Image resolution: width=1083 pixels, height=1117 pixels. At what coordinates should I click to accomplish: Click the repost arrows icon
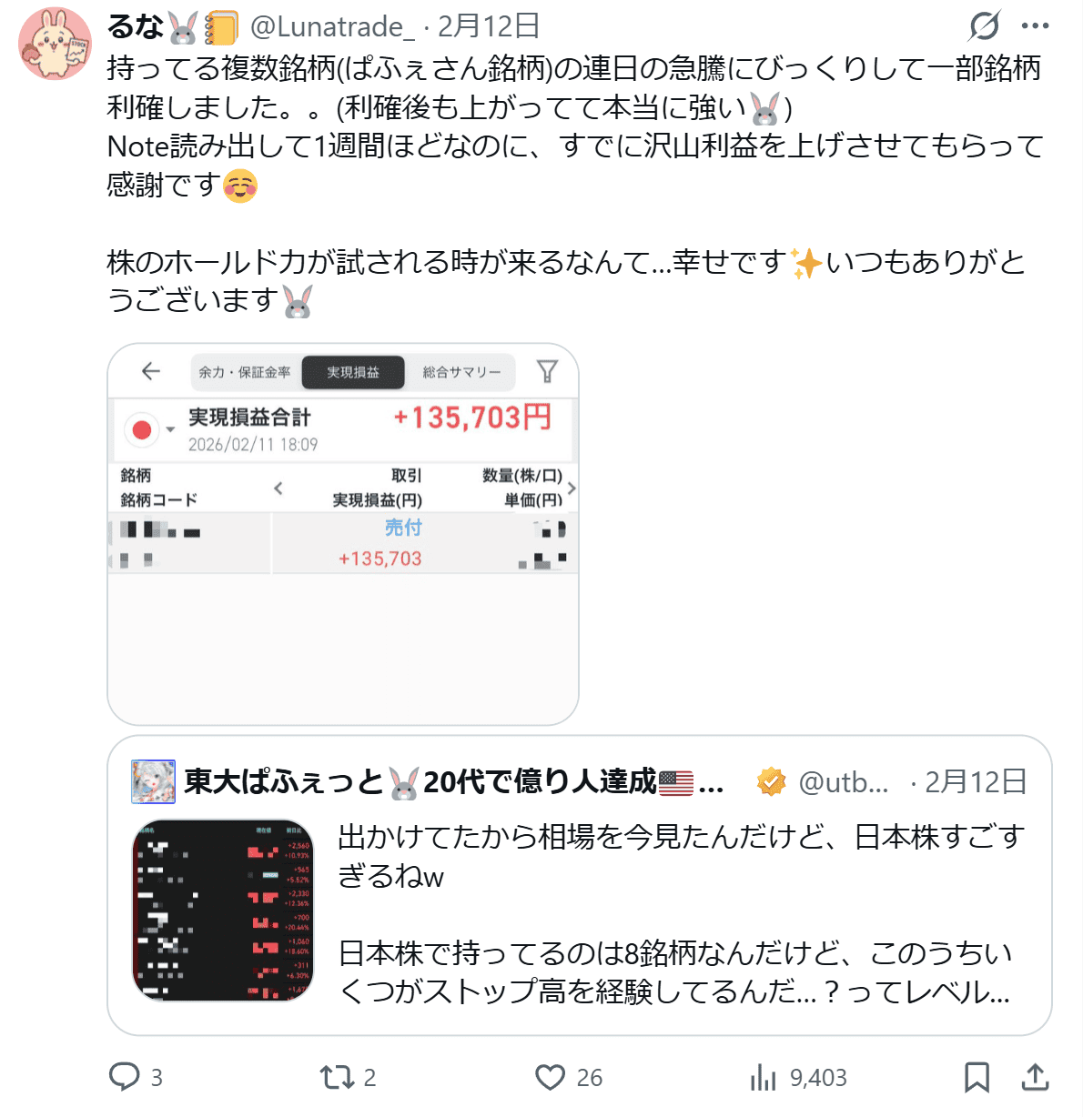coord(337,1078)
